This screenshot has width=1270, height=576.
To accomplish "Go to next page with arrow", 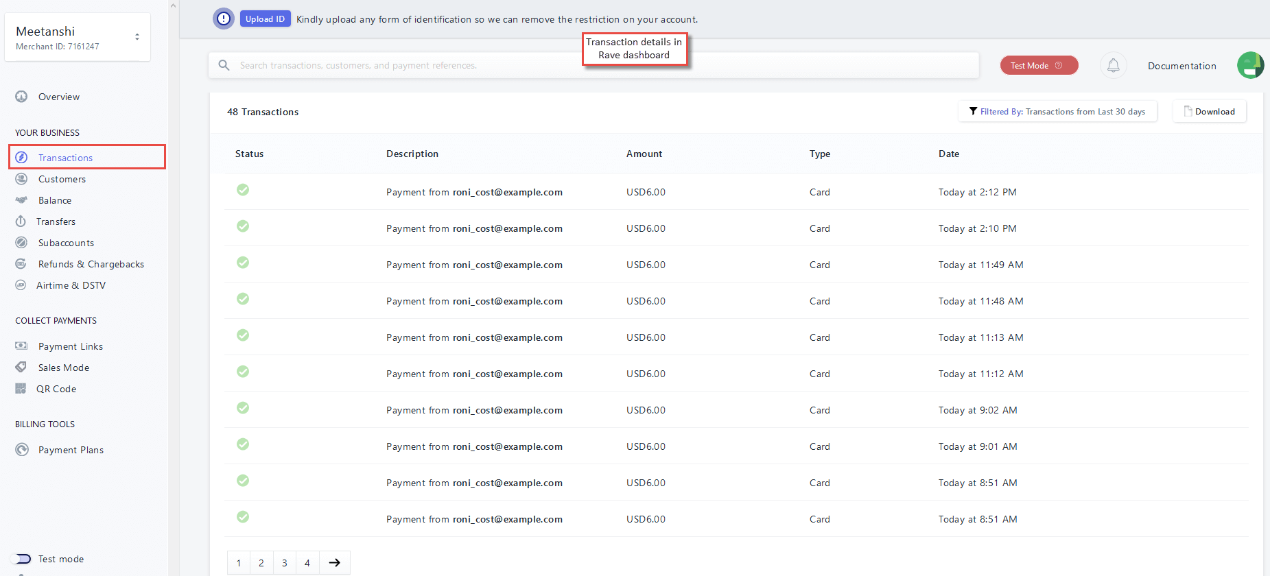I will (335, 563).
